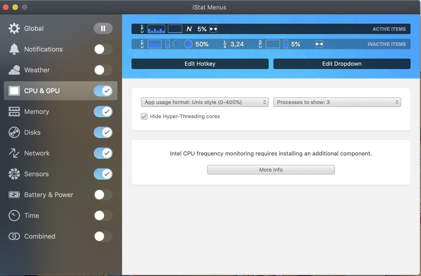
Task: Click the Notifications bell icon
Action: coord(14,49)
